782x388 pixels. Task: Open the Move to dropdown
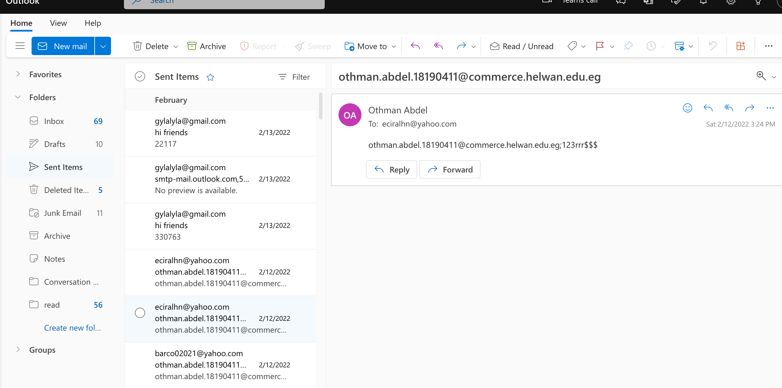click(x=394, y=46)
